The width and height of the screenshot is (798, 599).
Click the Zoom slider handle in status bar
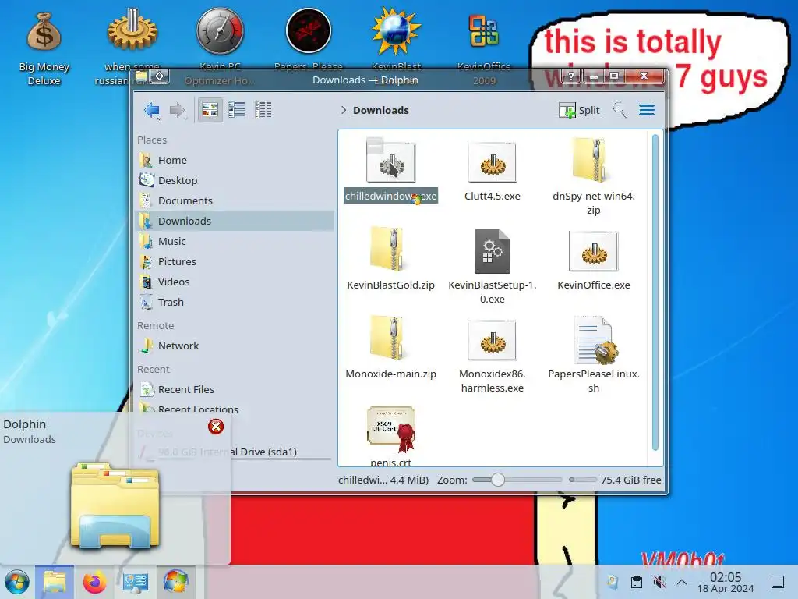tap(498, 480)
